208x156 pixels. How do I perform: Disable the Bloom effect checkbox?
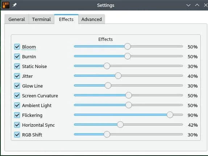coord(17,47)
